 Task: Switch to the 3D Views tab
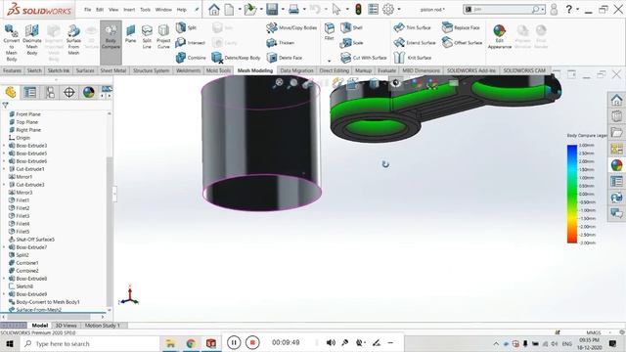(66, 326)
